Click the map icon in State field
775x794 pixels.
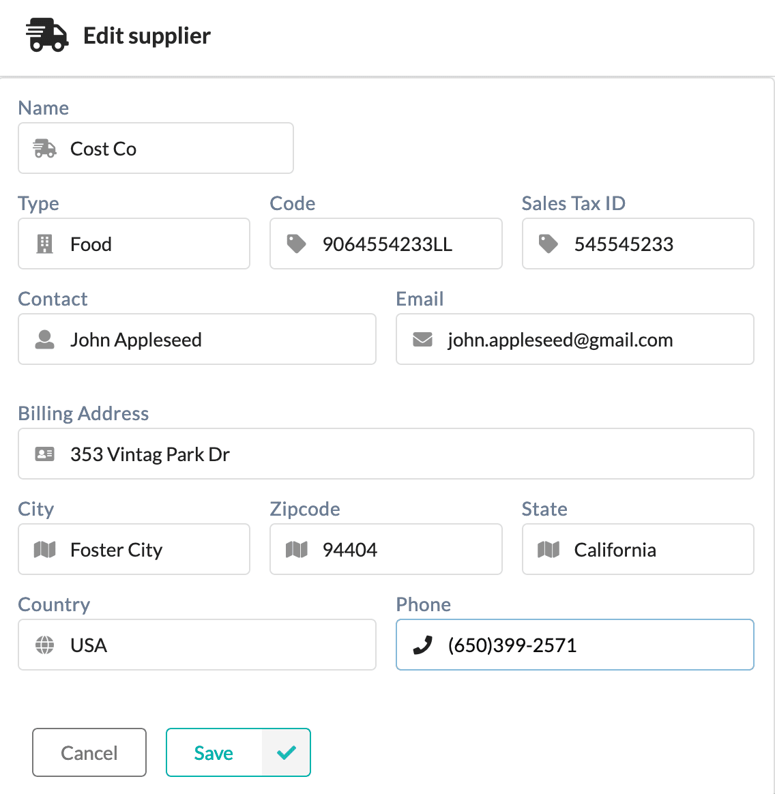point(548,549)
